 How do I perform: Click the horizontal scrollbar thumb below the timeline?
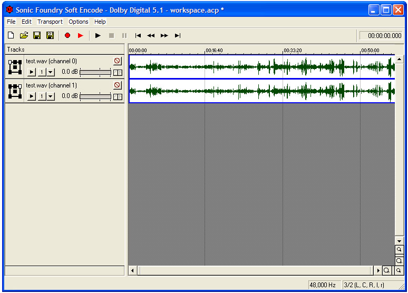pos(255,271)
